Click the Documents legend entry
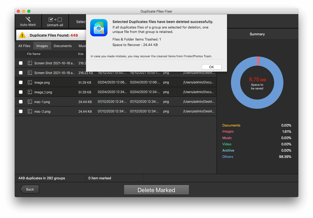 [x=231, y=125]
